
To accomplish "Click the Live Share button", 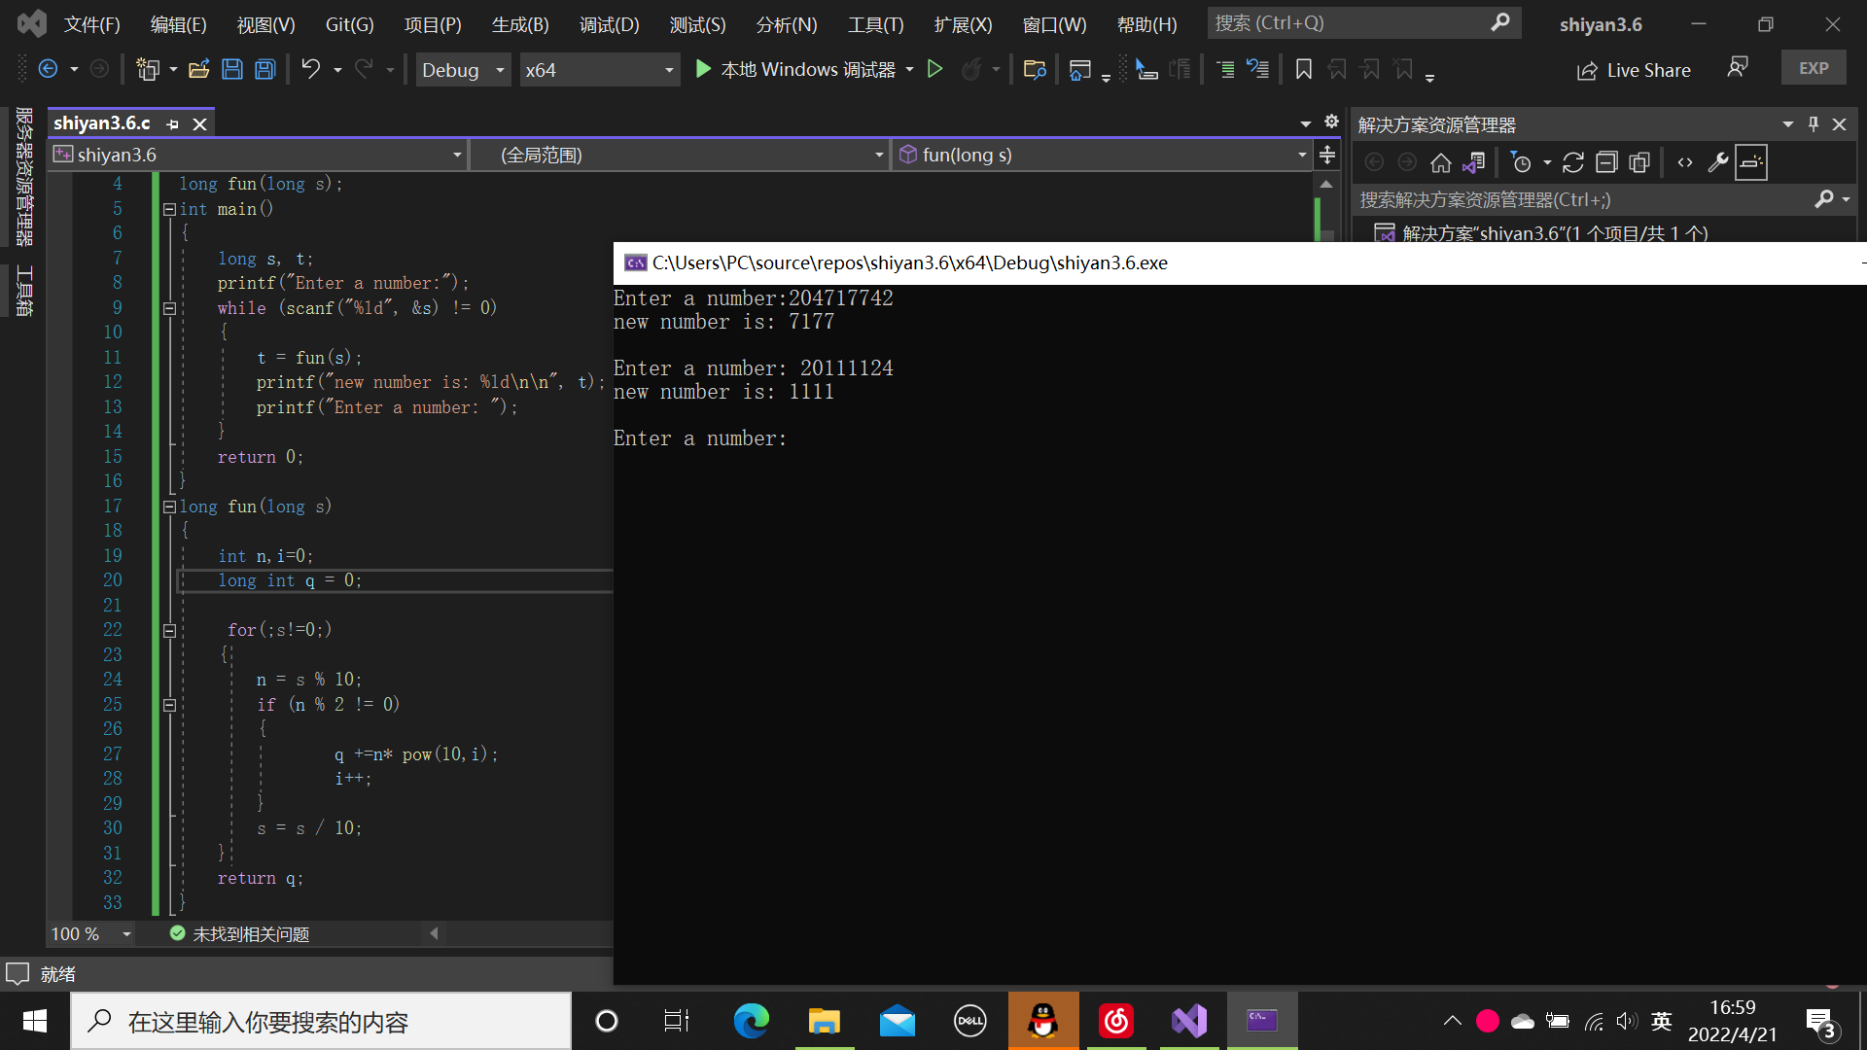I will pyautogui.click(x=1634, y=70).
